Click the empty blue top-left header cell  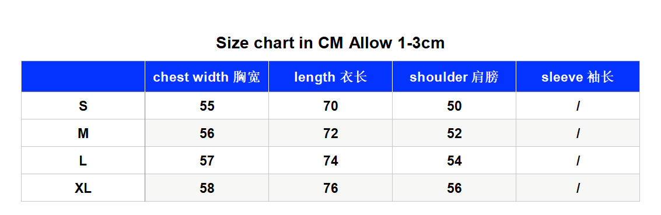point(83,76)
